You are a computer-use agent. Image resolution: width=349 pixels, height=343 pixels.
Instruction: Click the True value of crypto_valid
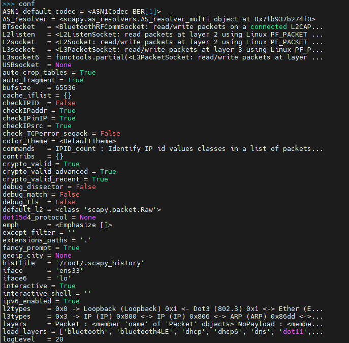pos(72,164)
